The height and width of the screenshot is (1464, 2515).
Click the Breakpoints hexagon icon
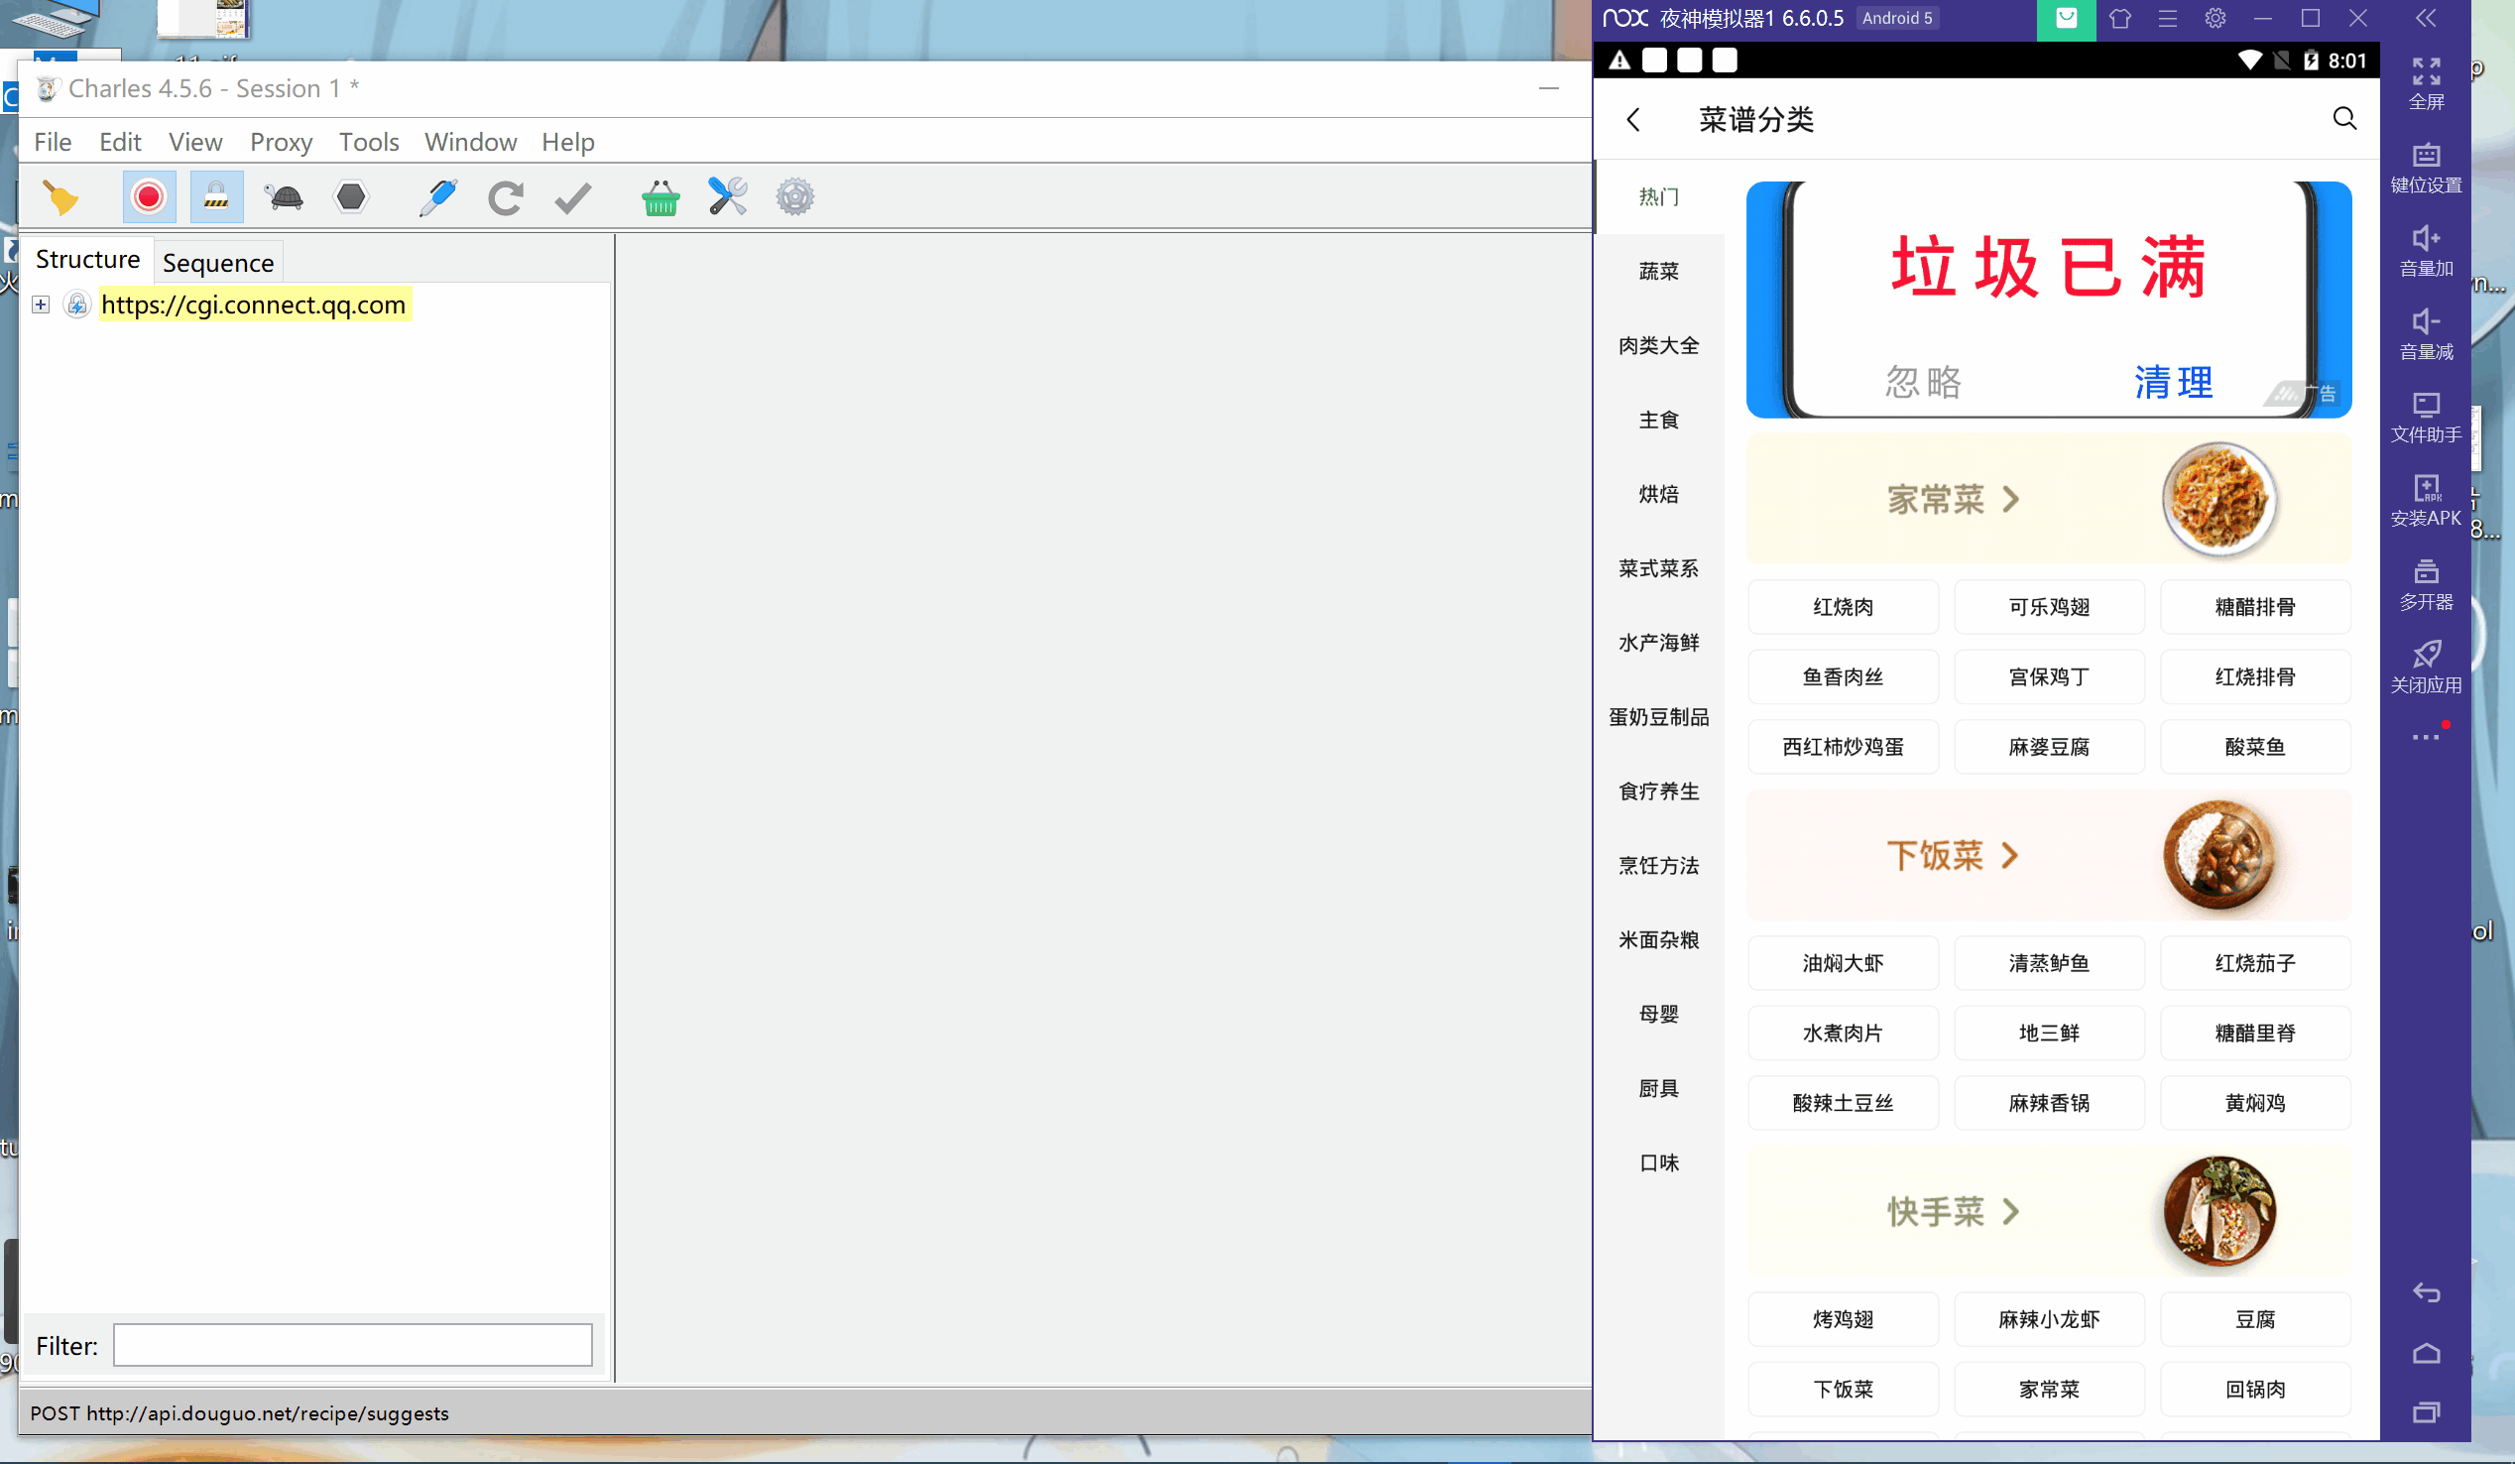tap(350, 197)
